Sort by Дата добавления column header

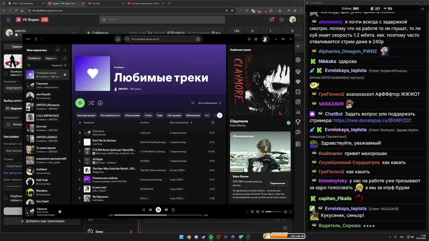[x=181, y=123]
